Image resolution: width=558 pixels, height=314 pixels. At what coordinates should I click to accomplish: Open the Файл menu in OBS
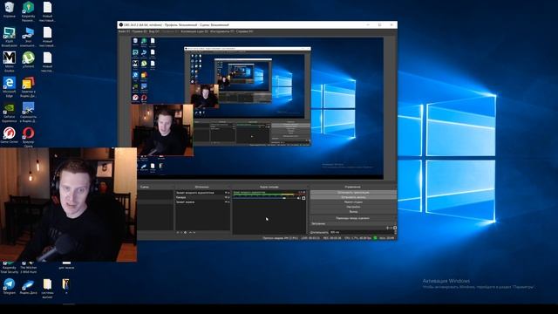[124, 31]
